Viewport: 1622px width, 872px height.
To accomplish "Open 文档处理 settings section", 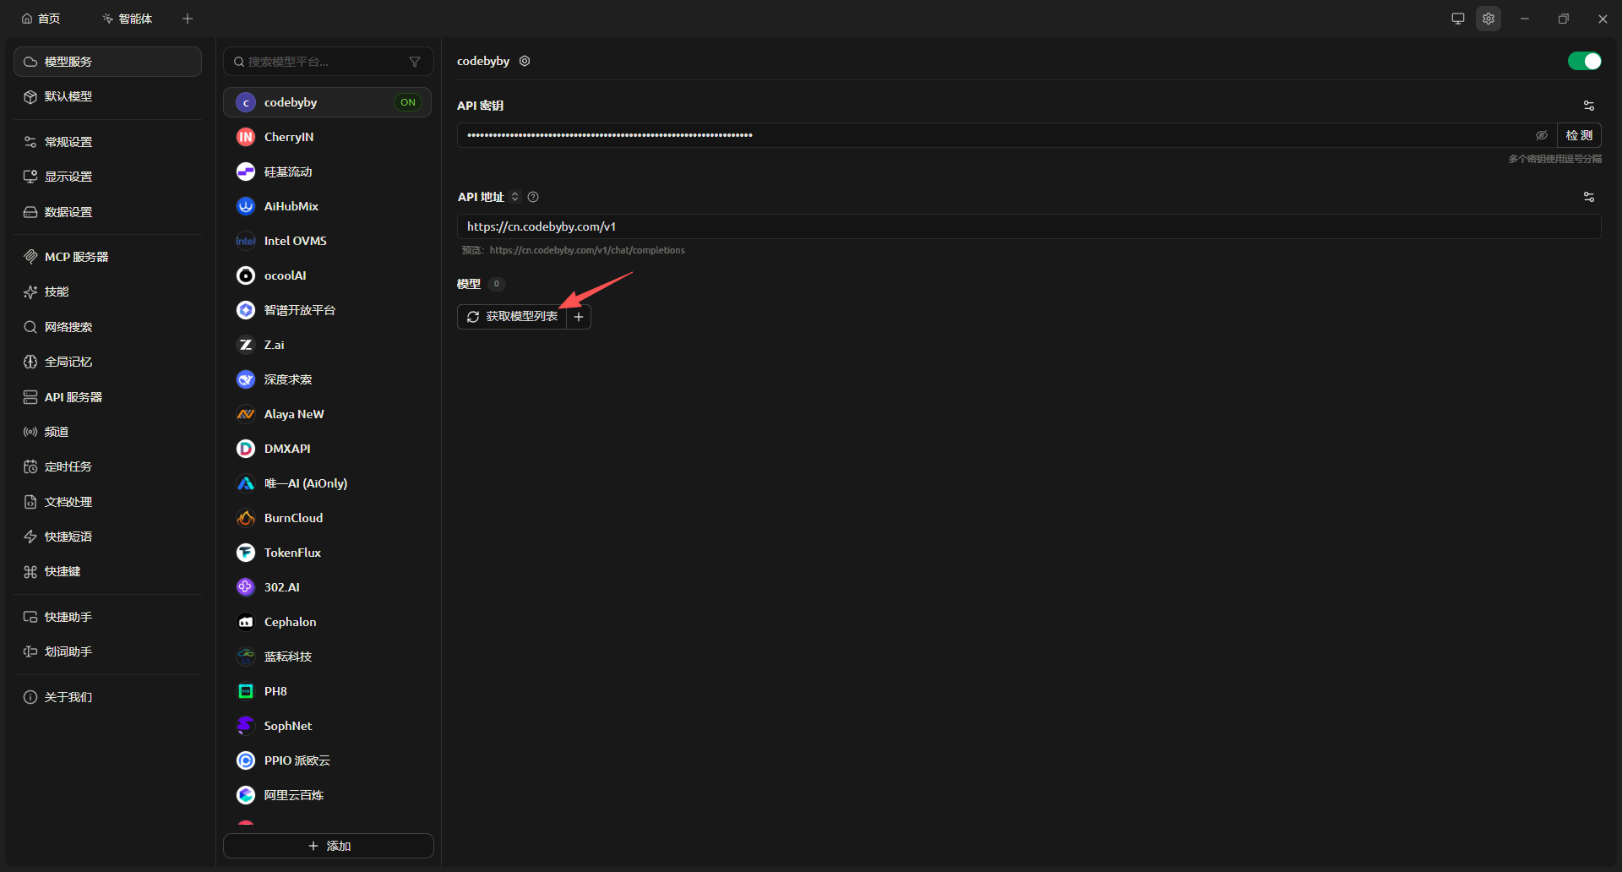I will pos(107,502).
